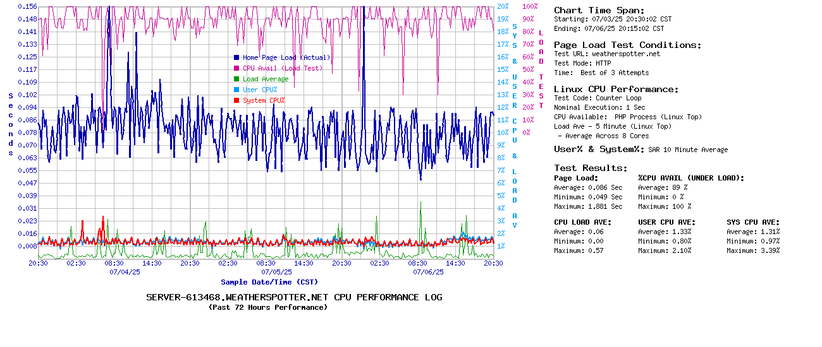Select the 07/04/25 date label on the x-axis
This screenshot has height=347, width=822.
[x=125, y=272]
